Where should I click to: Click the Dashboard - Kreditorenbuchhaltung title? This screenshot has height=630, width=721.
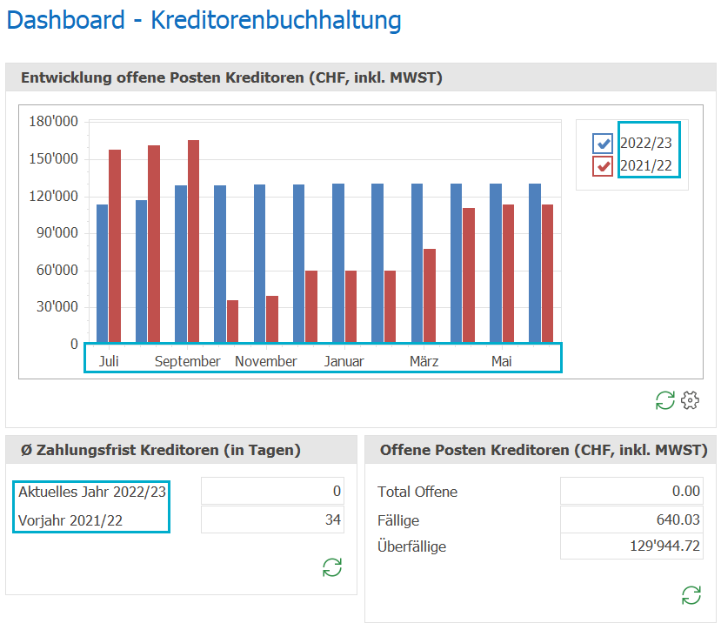pyautogui.click(x=204, y=21)
